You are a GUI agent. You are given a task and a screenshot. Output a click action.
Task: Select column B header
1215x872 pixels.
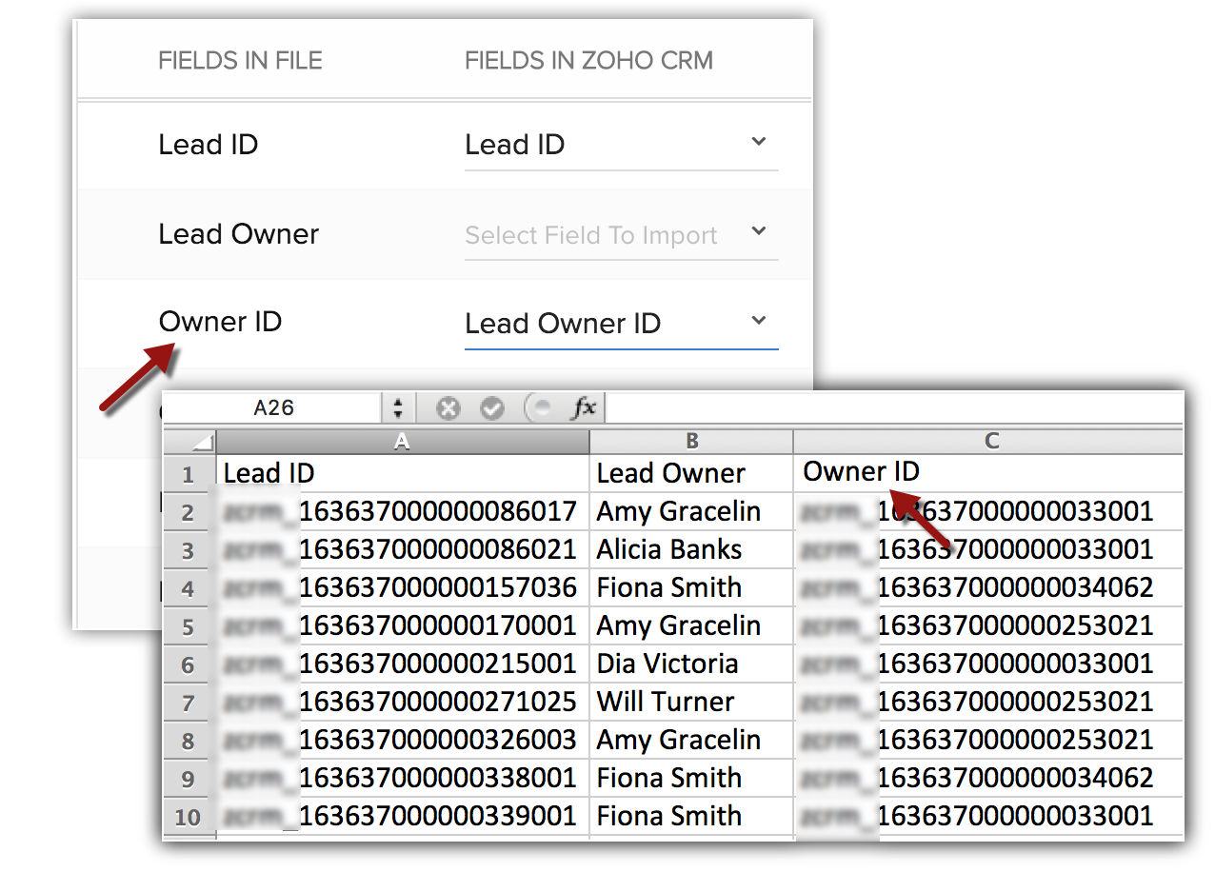[691, 441]
